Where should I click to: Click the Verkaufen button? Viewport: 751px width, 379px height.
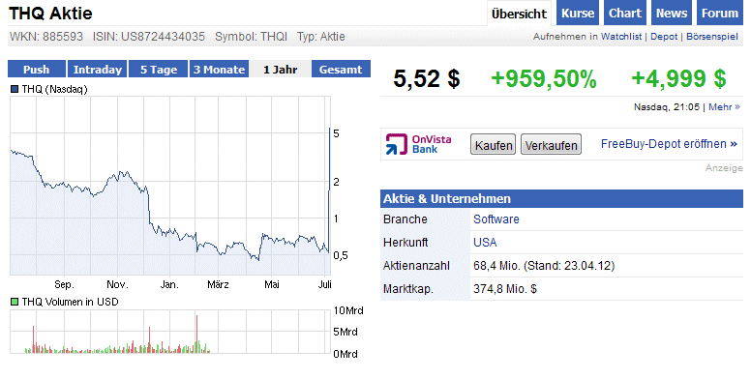pos(552,144)
